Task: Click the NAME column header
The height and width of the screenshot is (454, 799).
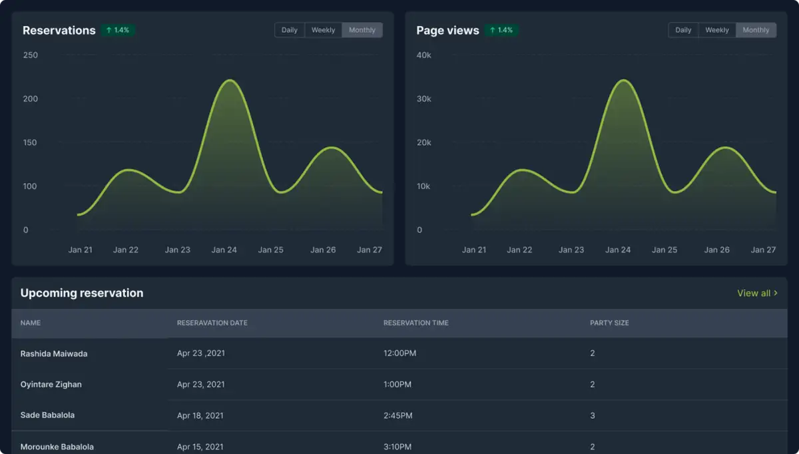Action: click(x=31, y=323)
